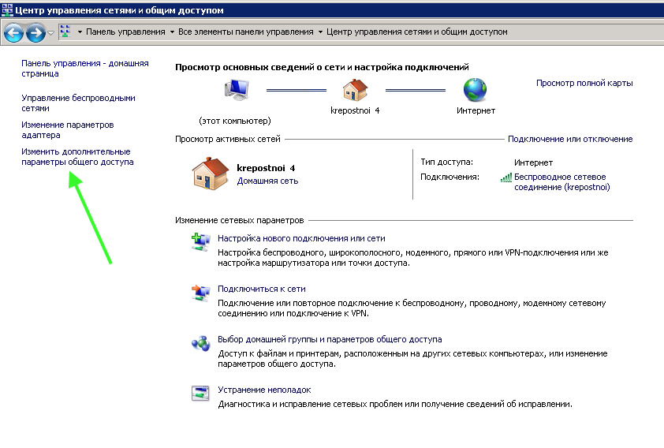Select 'Все элементы панели управления' breadcrumb
The height and width of the screenshot is (448, 664).
coord(246,32)
